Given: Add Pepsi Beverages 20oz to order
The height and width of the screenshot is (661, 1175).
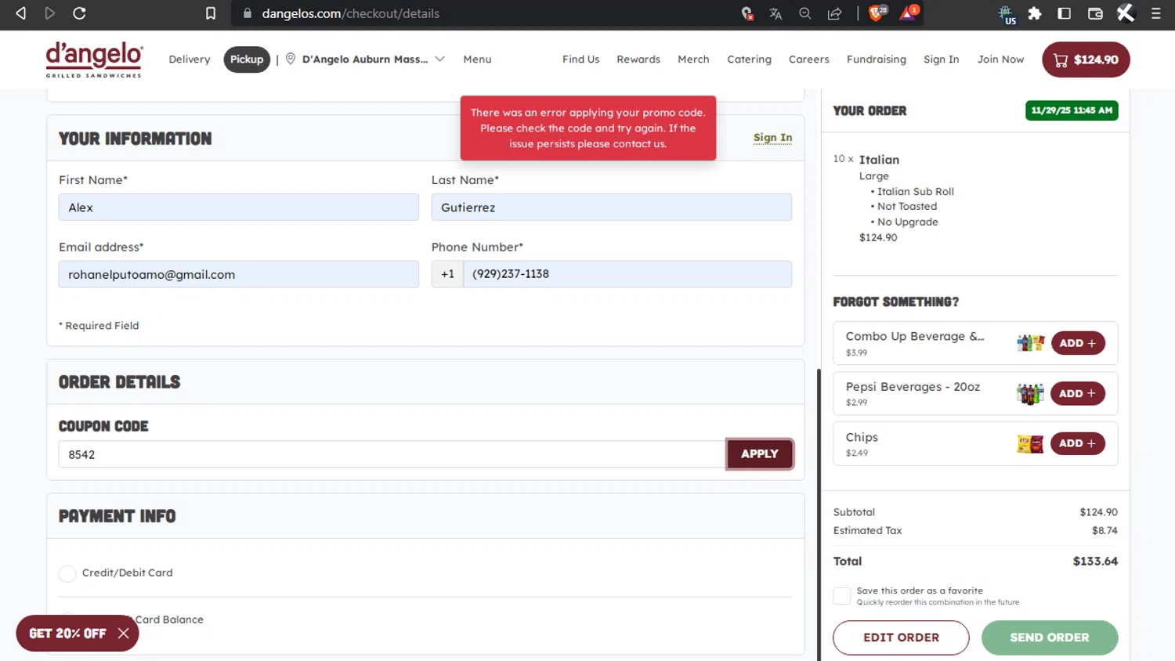Looking at the screenshot, I should coord(1078,393).
